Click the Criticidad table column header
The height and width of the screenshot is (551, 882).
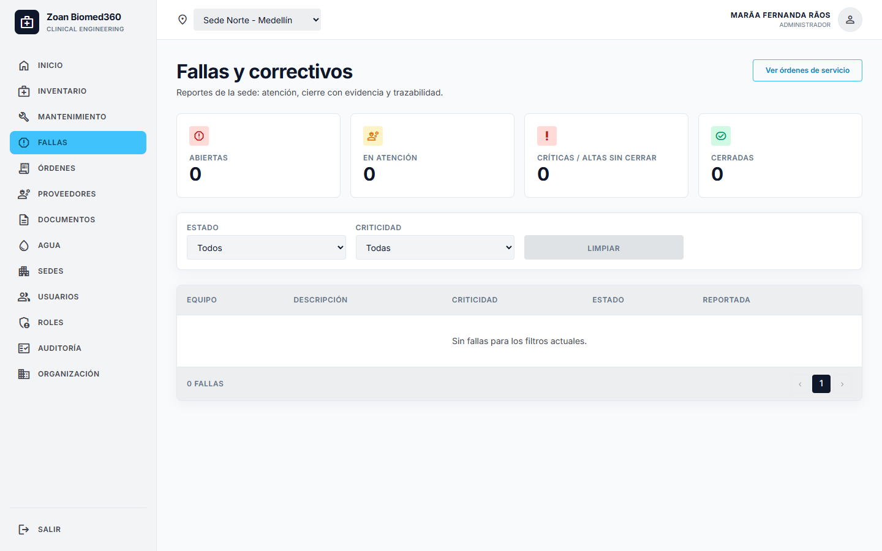click(x=475, y=300)
